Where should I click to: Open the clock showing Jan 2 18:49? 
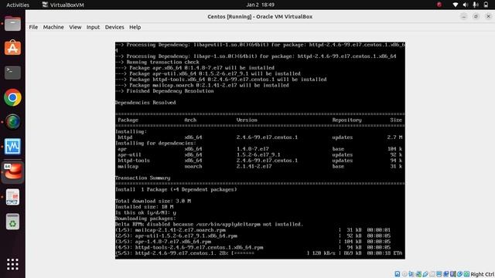pos(260,5)
